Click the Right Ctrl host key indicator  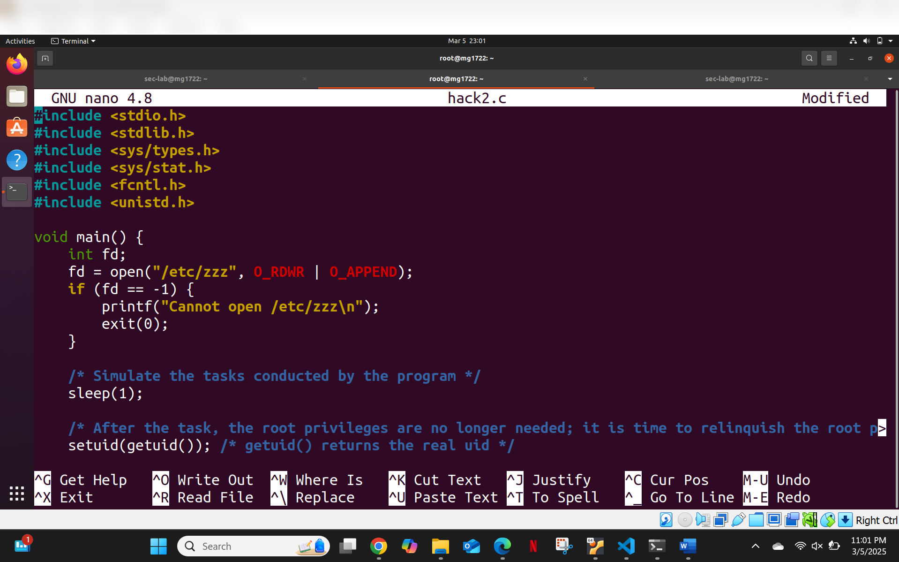click(x=876, y=520)
